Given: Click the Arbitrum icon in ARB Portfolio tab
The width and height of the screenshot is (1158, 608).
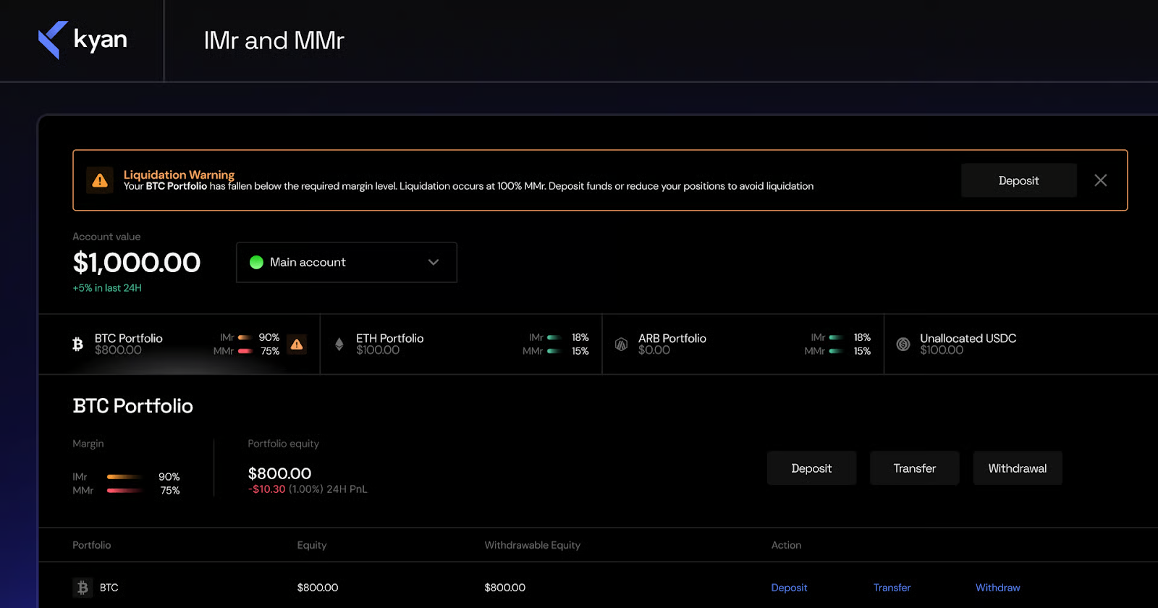Looking at the screenshot, I should (621, 345).
